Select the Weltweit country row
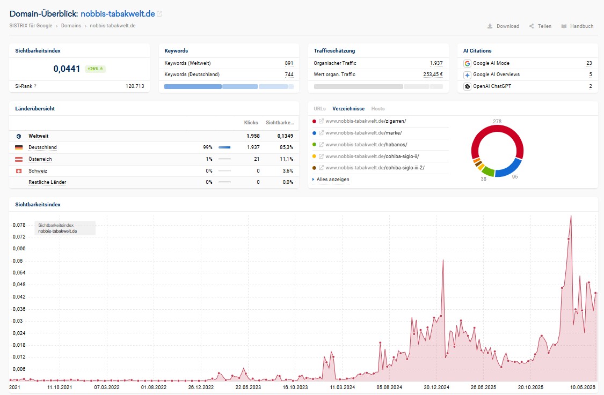Viewport: 604px width, 395px height. 154,136
